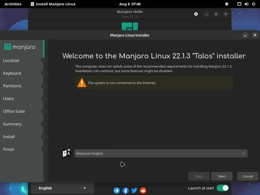This screenshot has height=195, width=260.
Task: Select the Users step in the sidebar
Action: pos(8,99)
